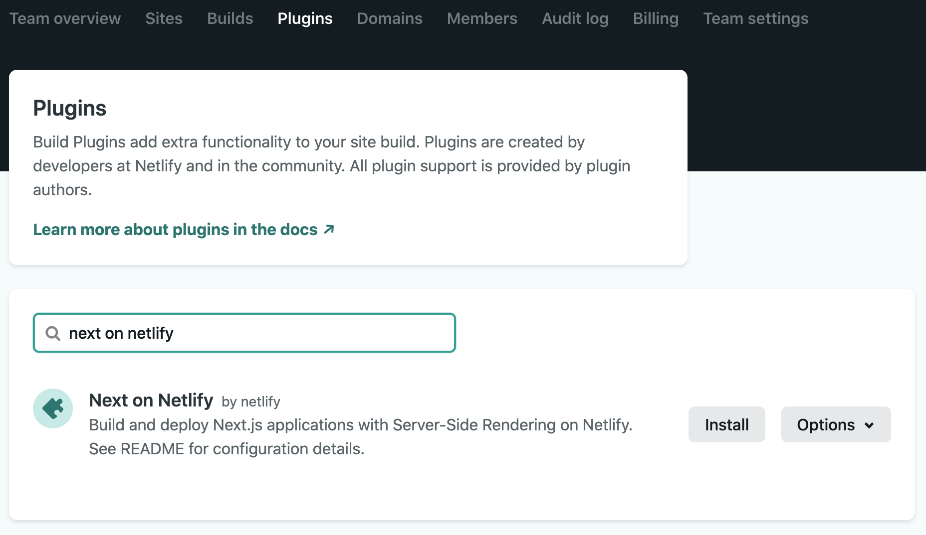Click the magnifying glass search icon
This screenshot has height=535, width=926.
pos(52,333)
